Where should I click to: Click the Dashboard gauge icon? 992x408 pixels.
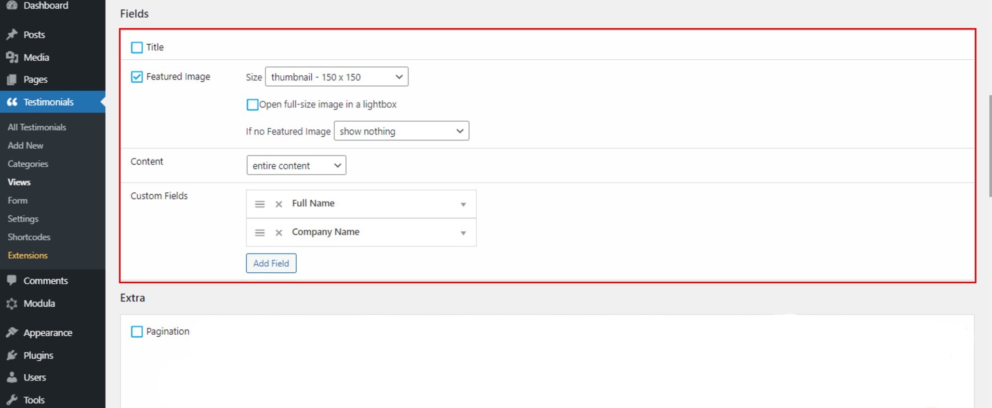point(12,5)
